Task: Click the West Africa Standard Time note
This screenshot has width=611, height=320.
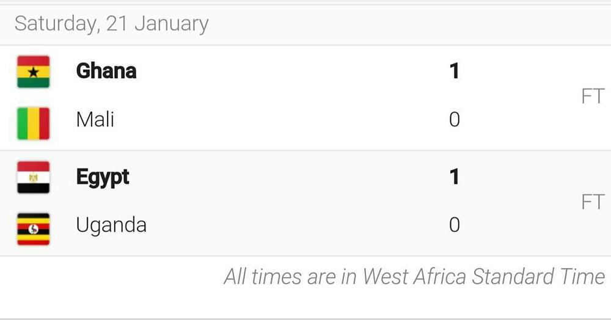Action: click(414, 277)
